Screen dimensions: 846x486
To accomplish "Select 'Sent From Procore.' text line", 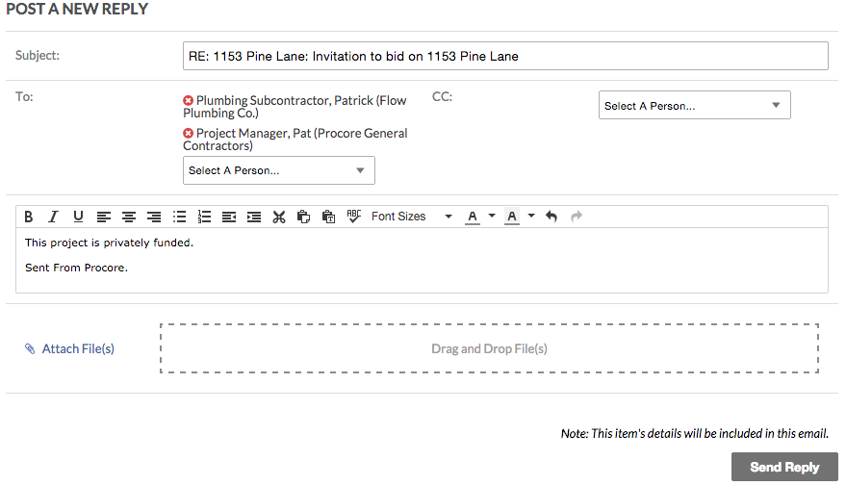I will (x=76, y=268).
